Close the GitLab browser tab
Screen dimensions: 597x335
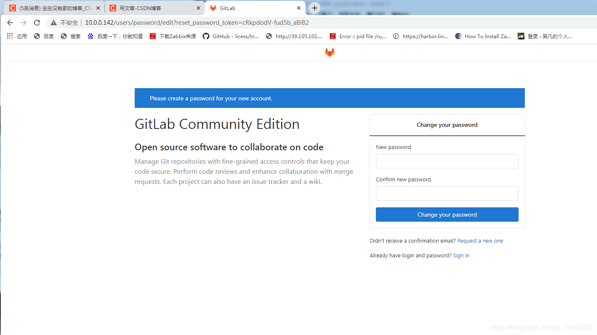pyautogui.click(x=299, y=8)
